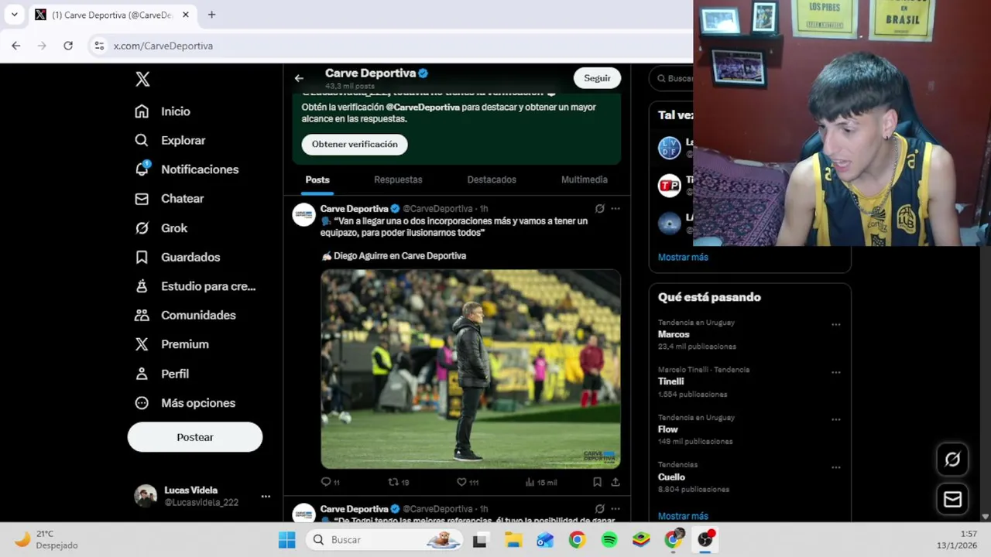Open account menu for Lucas Videla
991x557 pixels.
pyautogui.click(x=266, y=497)
